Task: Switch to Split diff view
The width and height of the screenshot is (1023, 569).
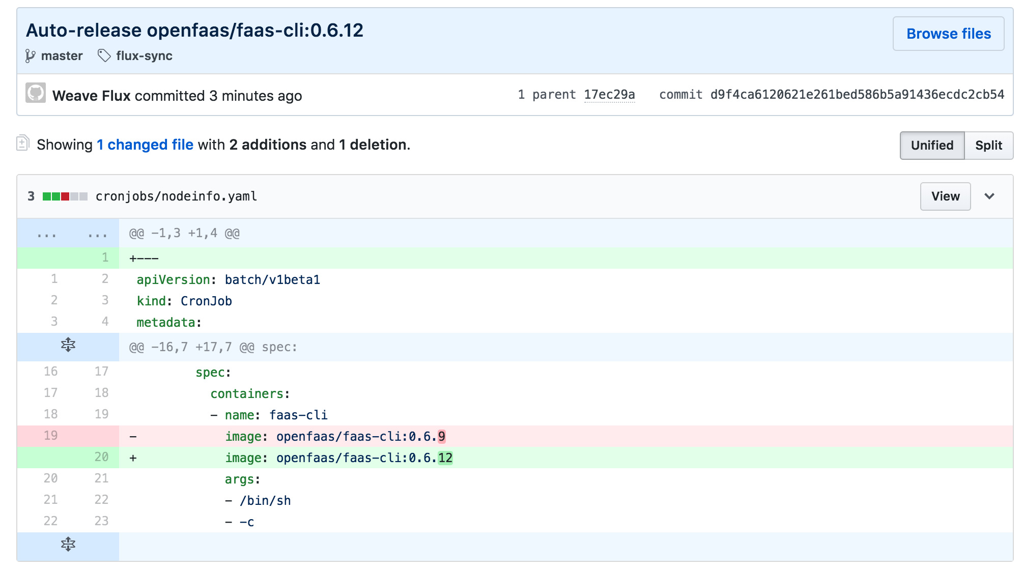Action: point(988,146)
